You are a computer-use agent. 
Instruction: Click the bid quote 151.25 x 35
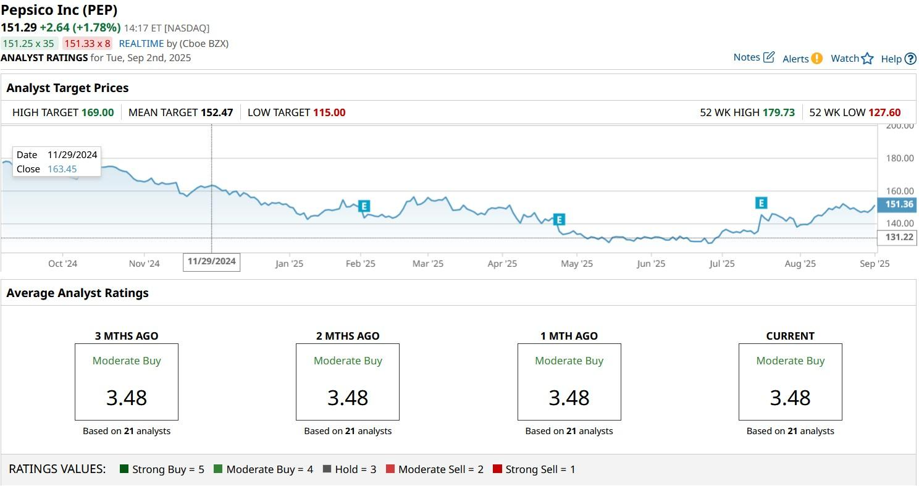point(28,43)
